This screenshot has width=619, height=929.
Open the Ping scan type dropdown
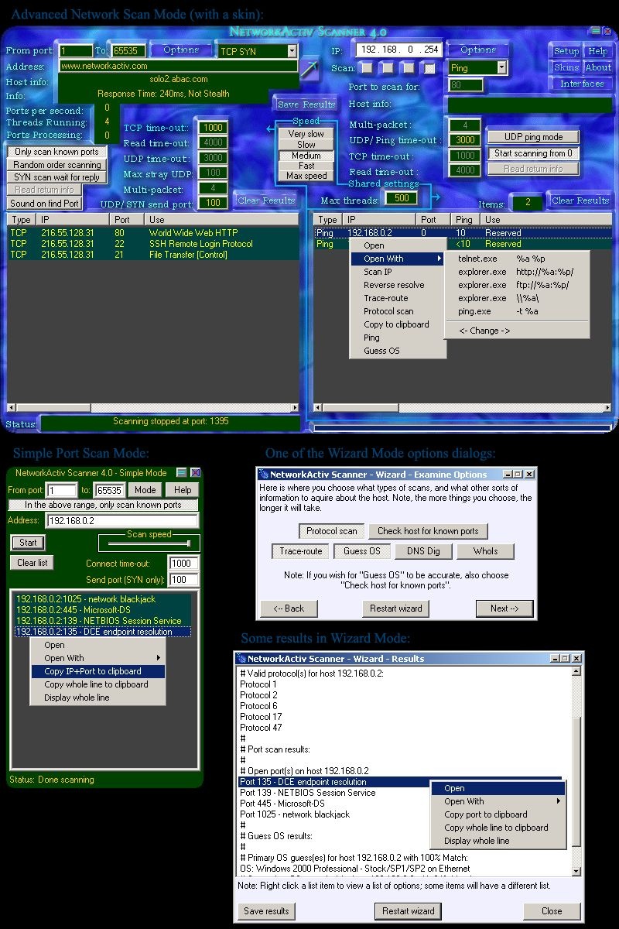[501, 68]
